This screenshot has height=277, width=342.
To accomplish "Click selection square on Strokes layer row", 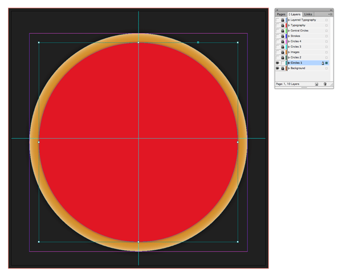I will (x=327, y=36).
